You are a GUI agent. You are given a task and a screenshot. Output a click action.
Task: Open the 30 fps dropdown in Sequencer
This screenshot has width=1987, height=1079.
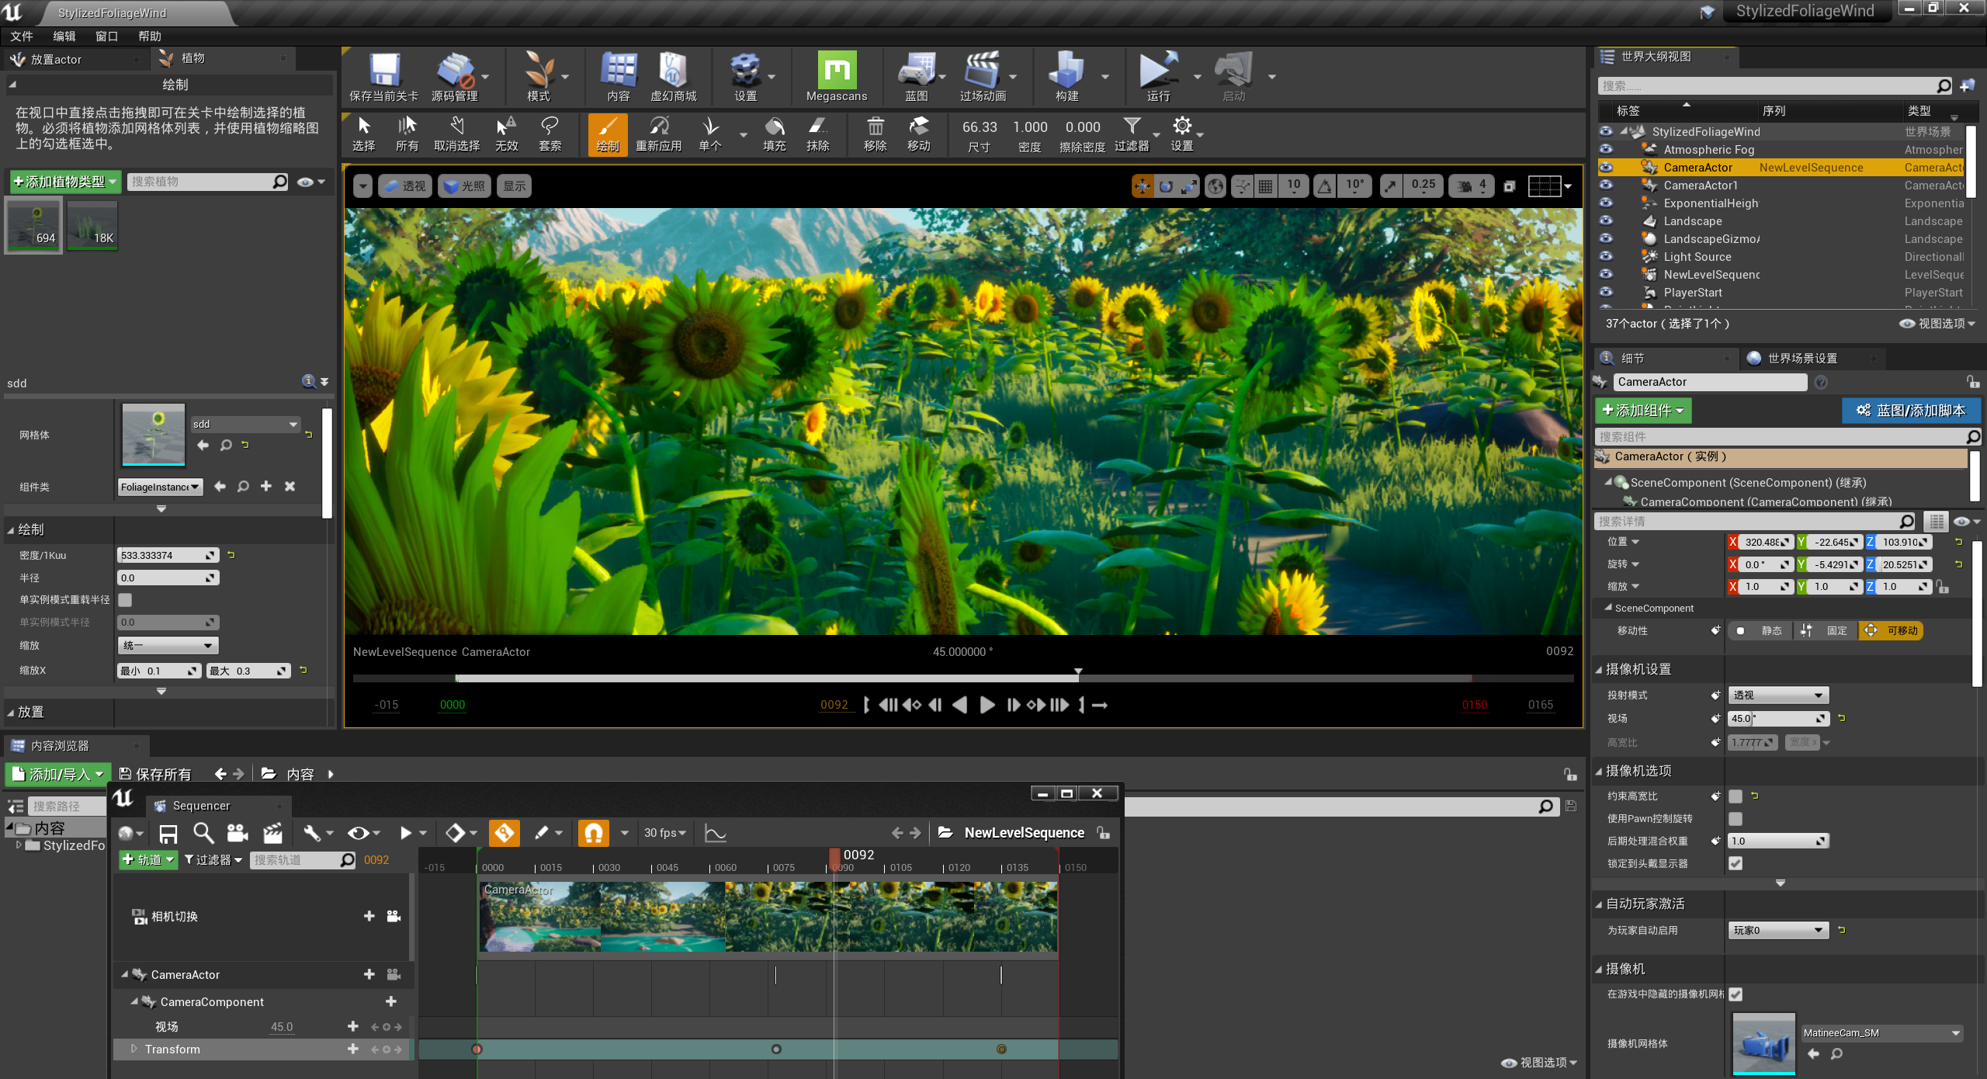point(665,832)
